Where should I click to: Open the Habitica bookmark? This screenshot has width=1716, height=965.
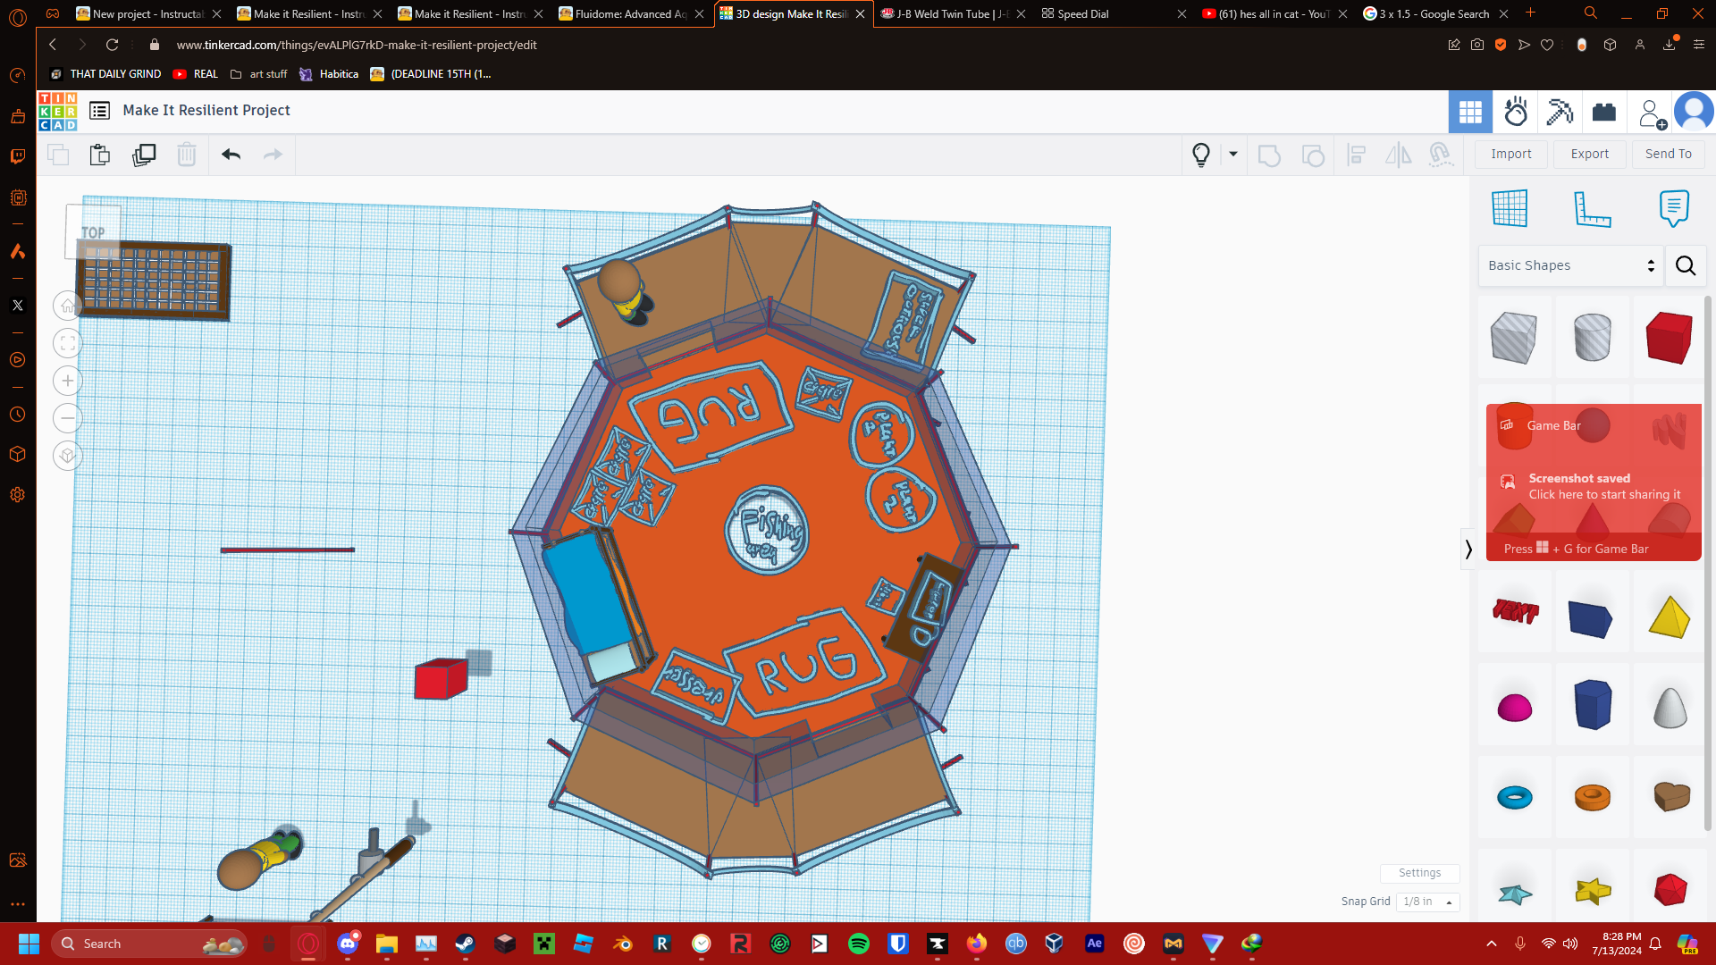(329, 74)
